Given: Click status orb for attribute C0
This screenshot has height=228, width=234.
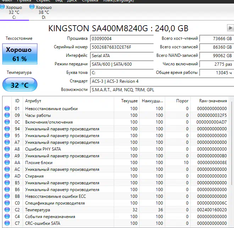Looking at the screenshot, I should 7,203.
